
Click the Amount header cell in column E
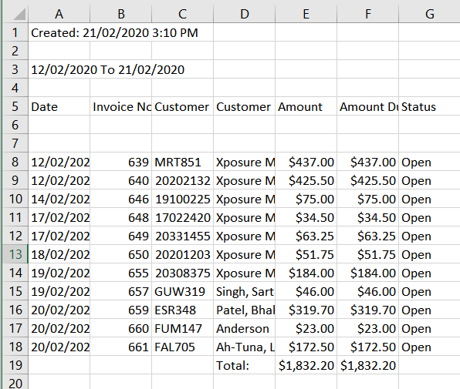[x=306, y=106]
